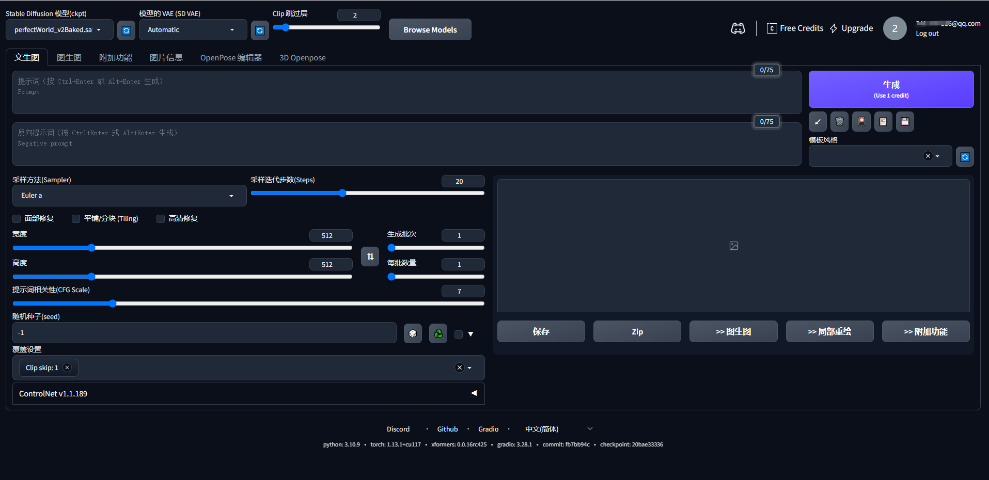989x480 pixels.
Task: Click the 生成 generate button
Action: coord(891,89)
